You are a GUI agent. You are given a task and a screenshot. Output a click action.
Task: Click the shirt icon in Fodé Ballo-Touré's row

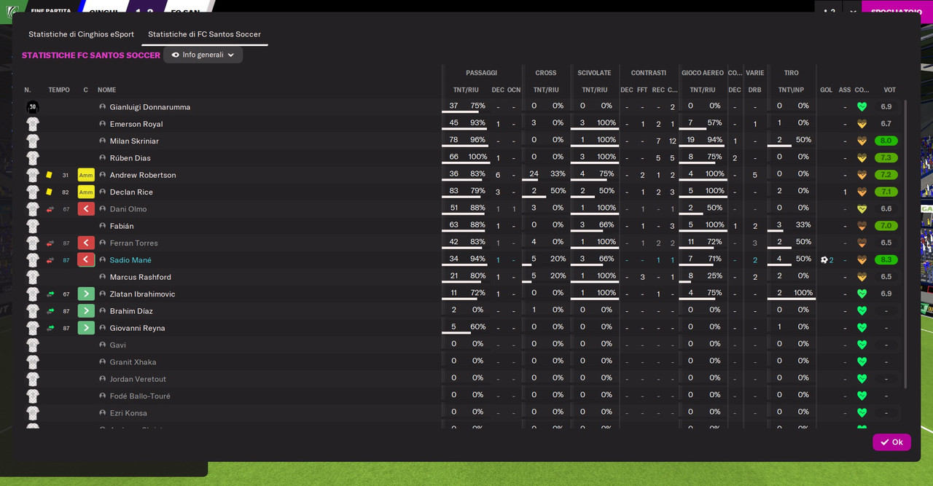point(33,396)
